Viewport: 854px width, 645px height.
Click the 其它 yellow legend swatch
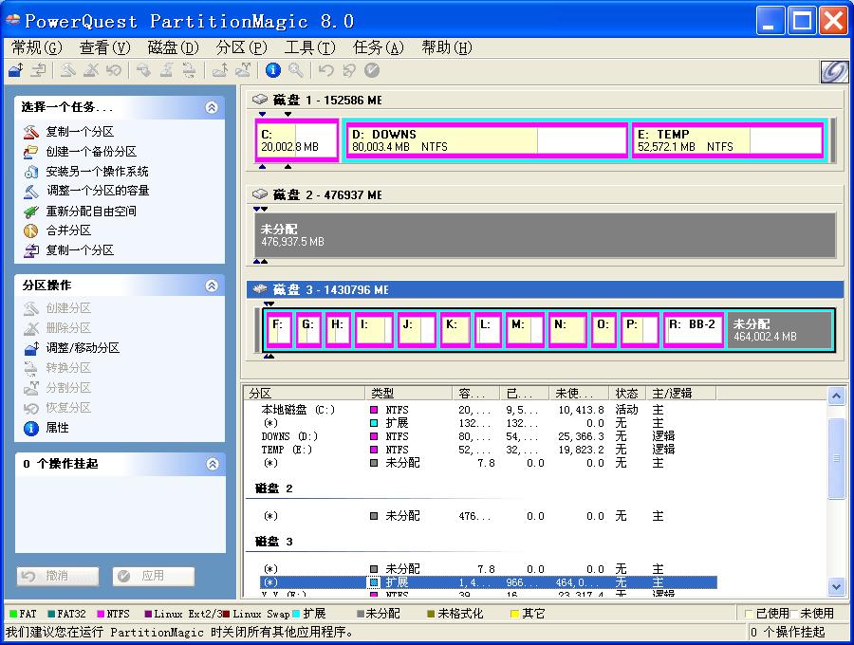[514, 614]
